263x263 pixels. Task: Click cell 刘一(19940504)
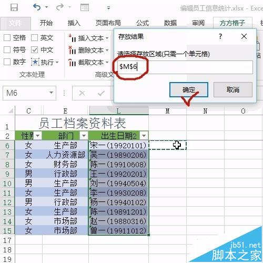tap(118, 184)
